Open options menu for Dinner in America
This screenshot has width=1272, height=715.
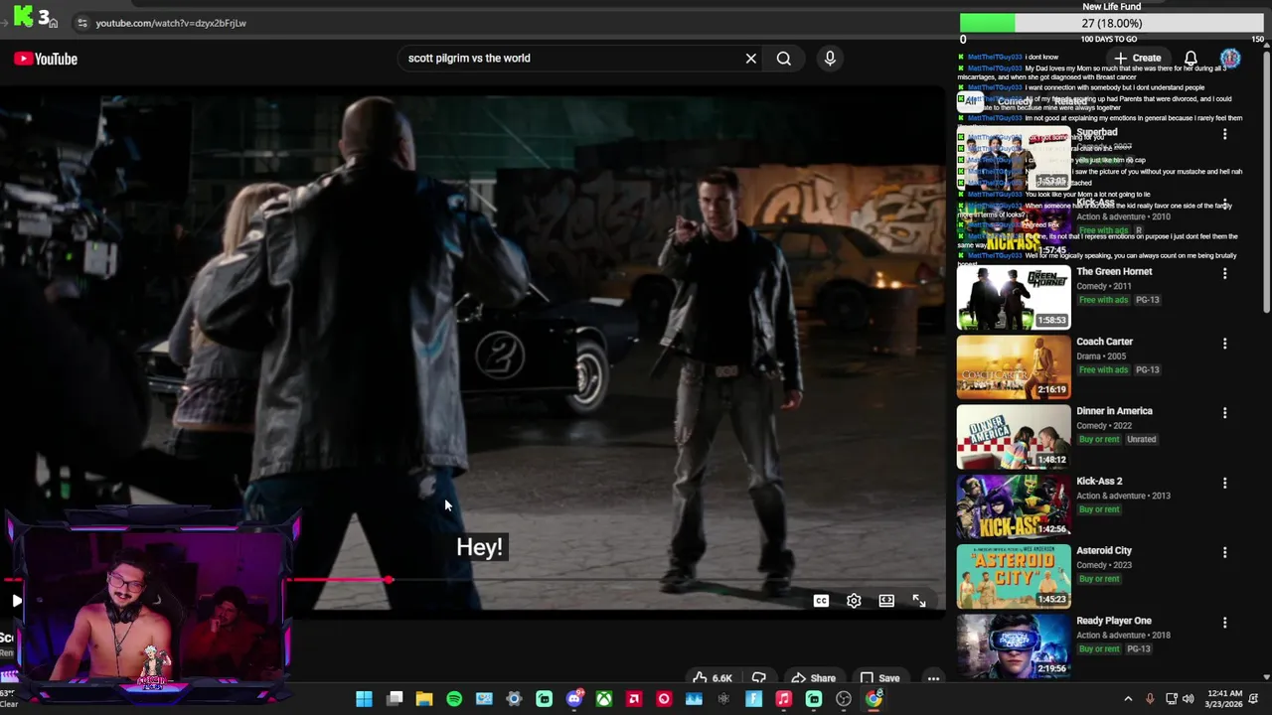[x=1224, y=413]
